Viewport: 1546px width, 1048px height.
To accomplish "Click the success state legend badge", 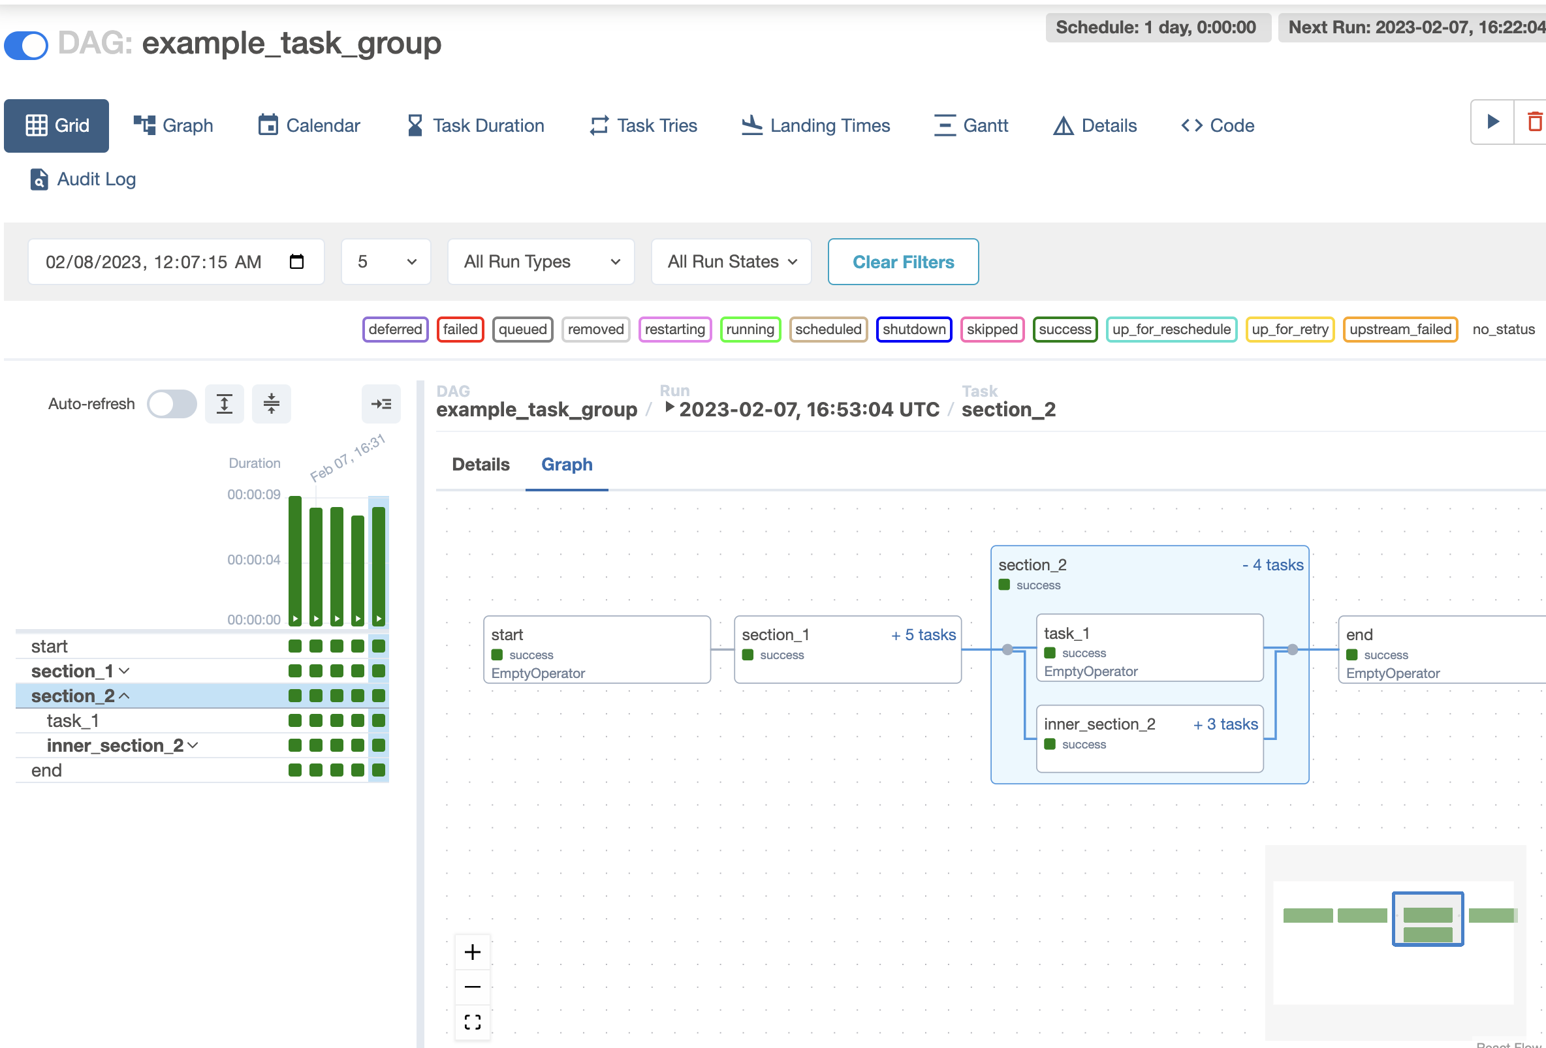I will coord(1064,329).
